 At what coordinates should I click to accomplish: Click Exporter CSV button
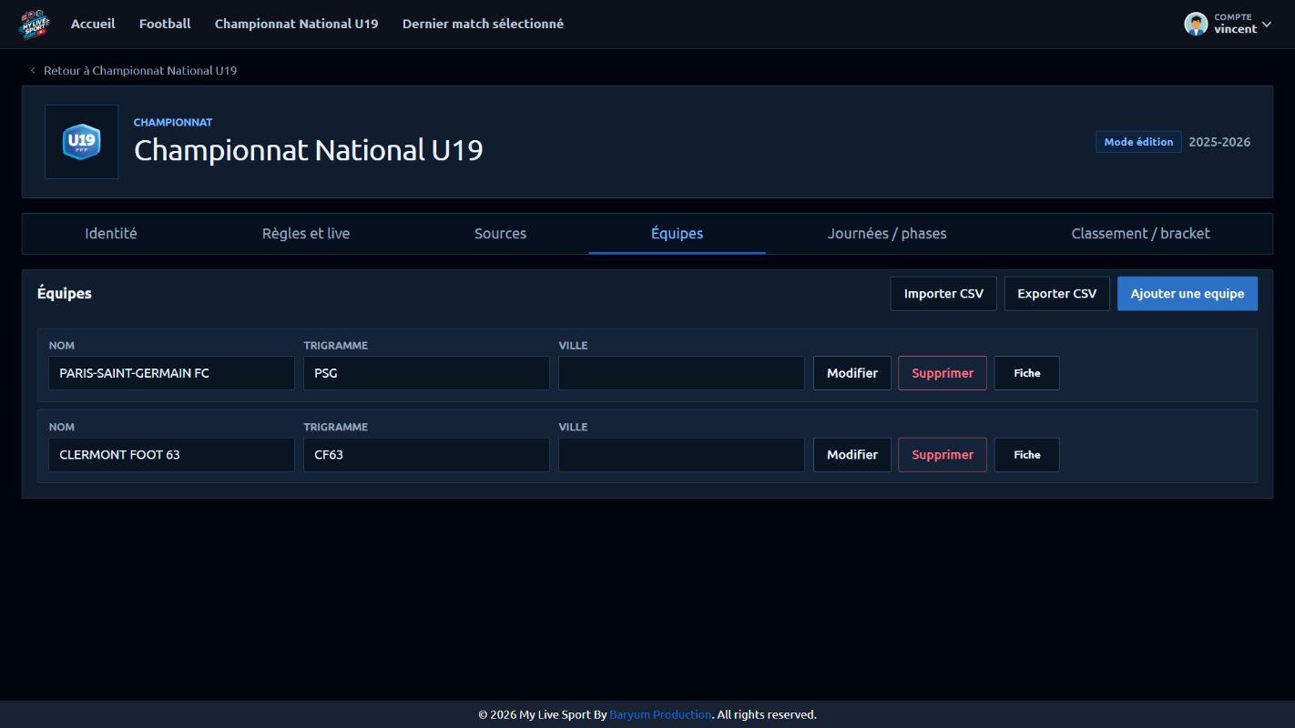tap(1057, 294)
